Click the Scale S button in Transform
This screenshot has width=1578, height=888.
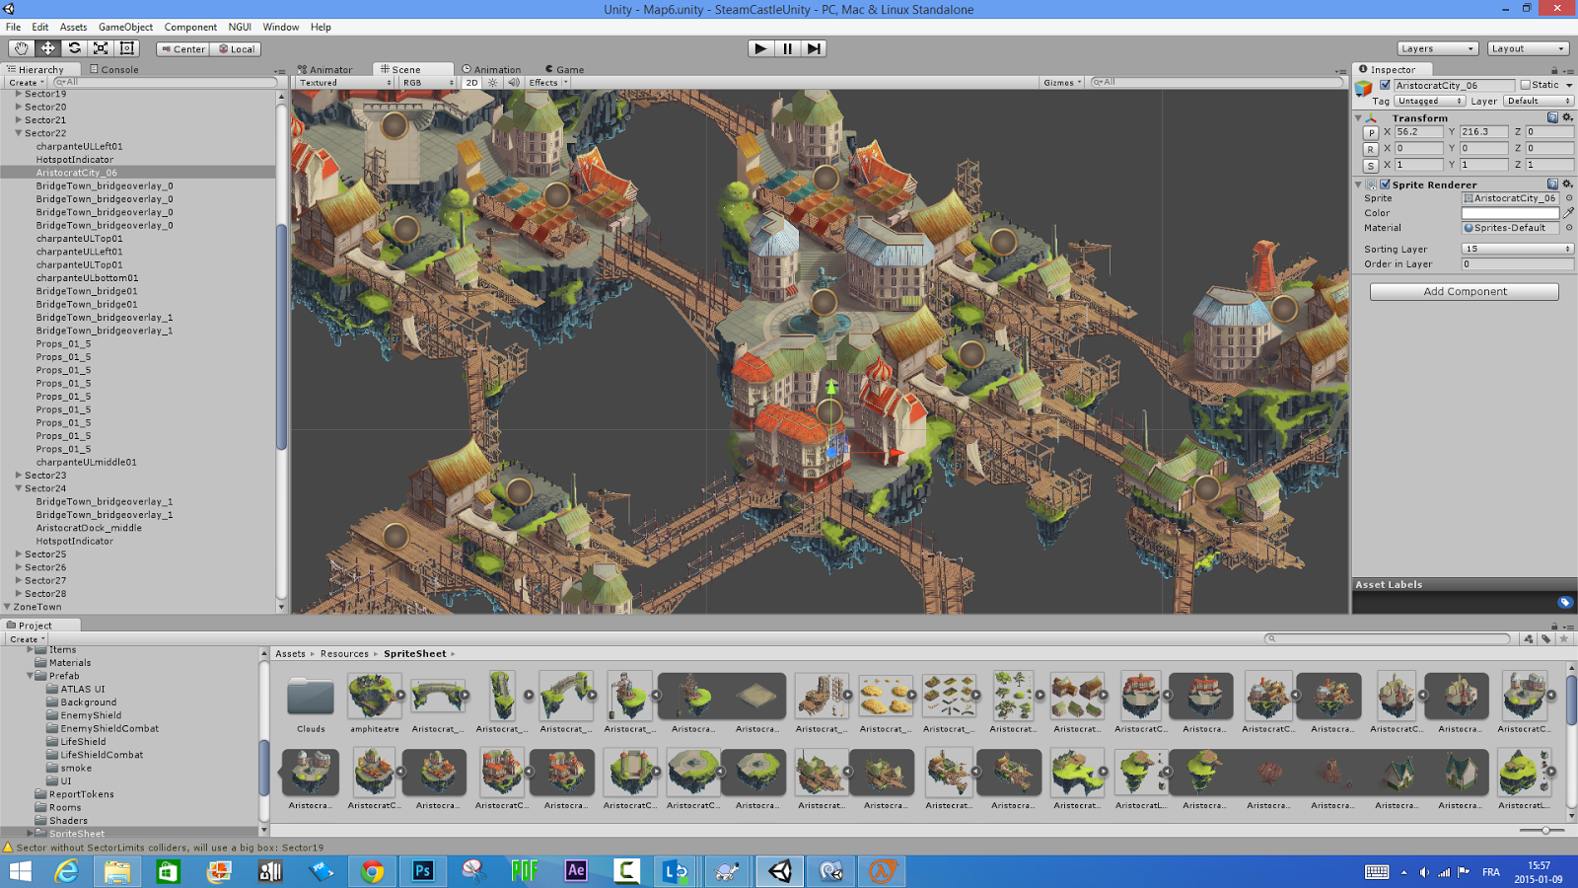tap(1370, 166)
